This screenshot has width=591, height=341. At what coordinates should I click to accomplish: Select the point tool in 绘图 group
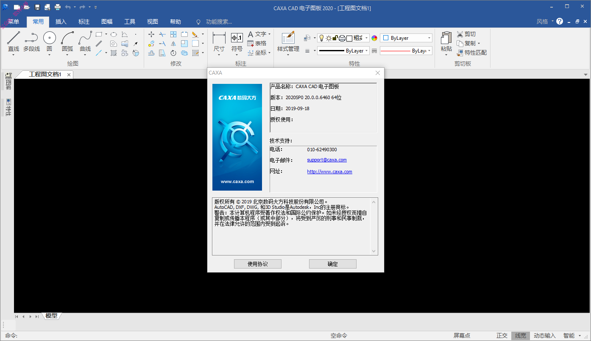click(136, 34)
